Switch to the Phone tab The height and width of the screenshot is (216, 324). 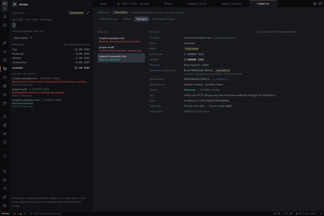click(168, 4)
